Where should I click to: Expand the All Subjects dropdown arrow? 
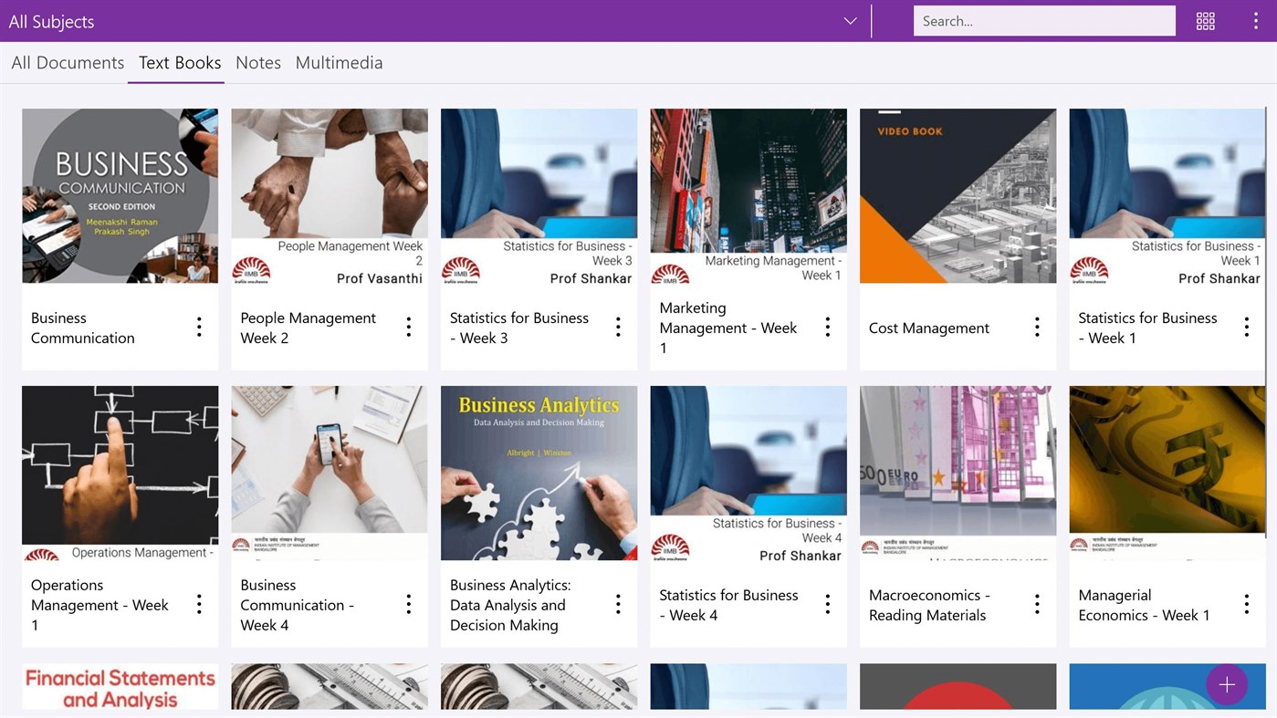click(x=850, y=21)
